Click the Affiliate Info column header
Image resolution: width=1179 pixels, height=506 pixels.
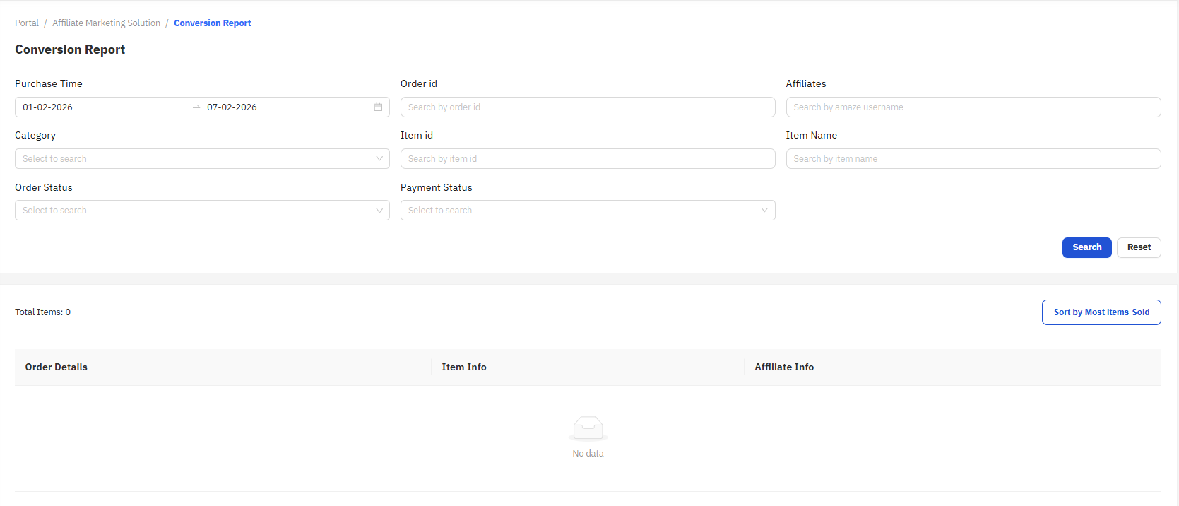783,367
